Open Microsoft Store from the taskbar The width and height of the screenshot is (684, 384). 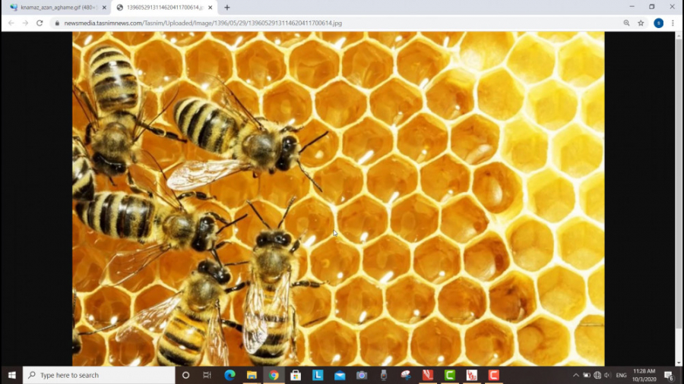(296, 375)
